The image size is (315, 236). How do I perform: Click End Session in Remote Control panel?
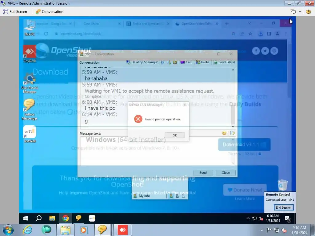[283, 207]
